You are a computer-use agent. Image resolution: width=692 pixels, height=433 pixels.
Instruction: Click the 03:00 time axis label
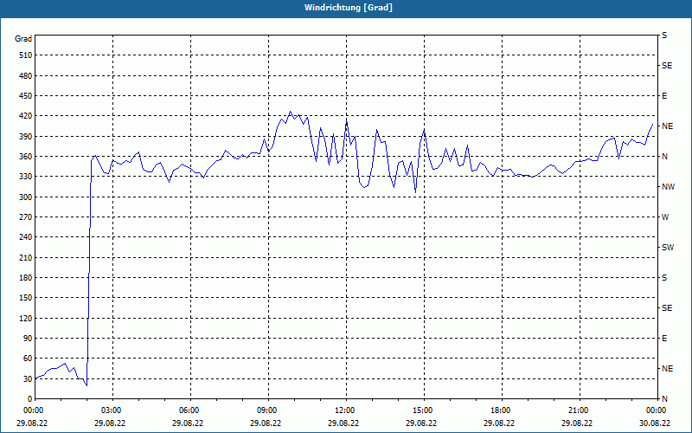point(113,410)
